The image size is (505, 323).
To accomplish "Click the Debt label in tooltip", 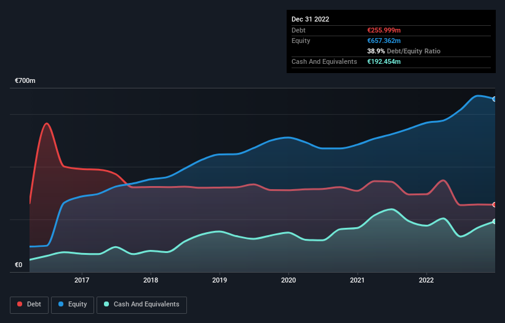I will coord(298,30).
